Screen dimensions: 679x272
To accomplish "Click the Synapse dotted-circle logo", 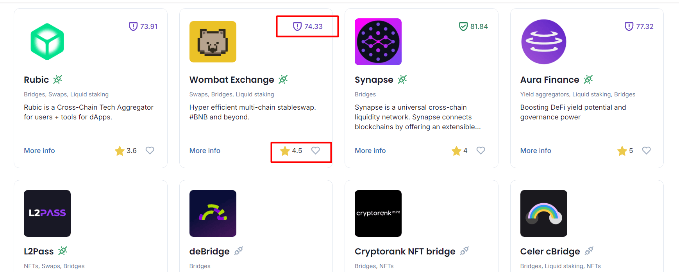I will (378, 42).
